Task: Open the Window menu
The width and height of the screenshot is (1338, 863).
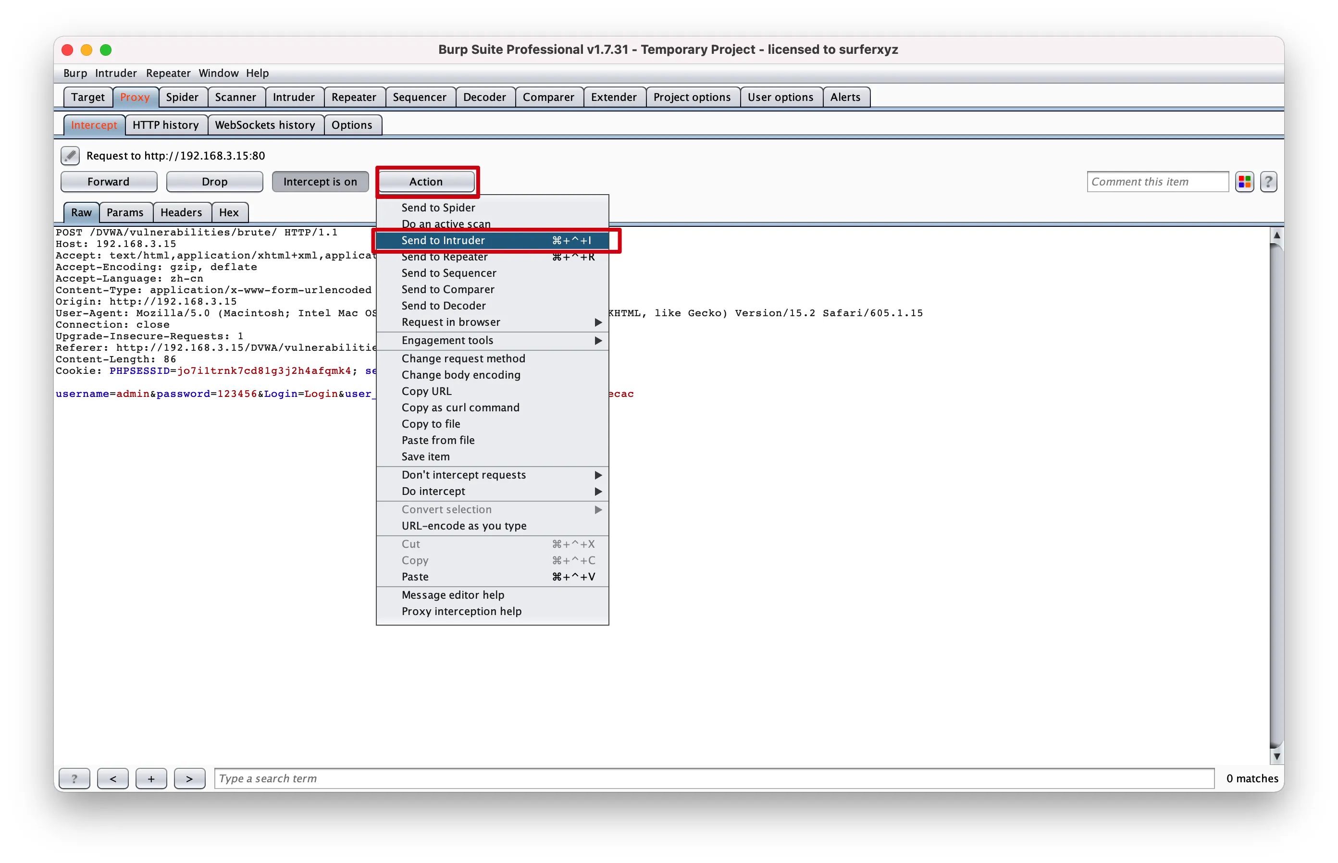Action: (x=218, y=73)
